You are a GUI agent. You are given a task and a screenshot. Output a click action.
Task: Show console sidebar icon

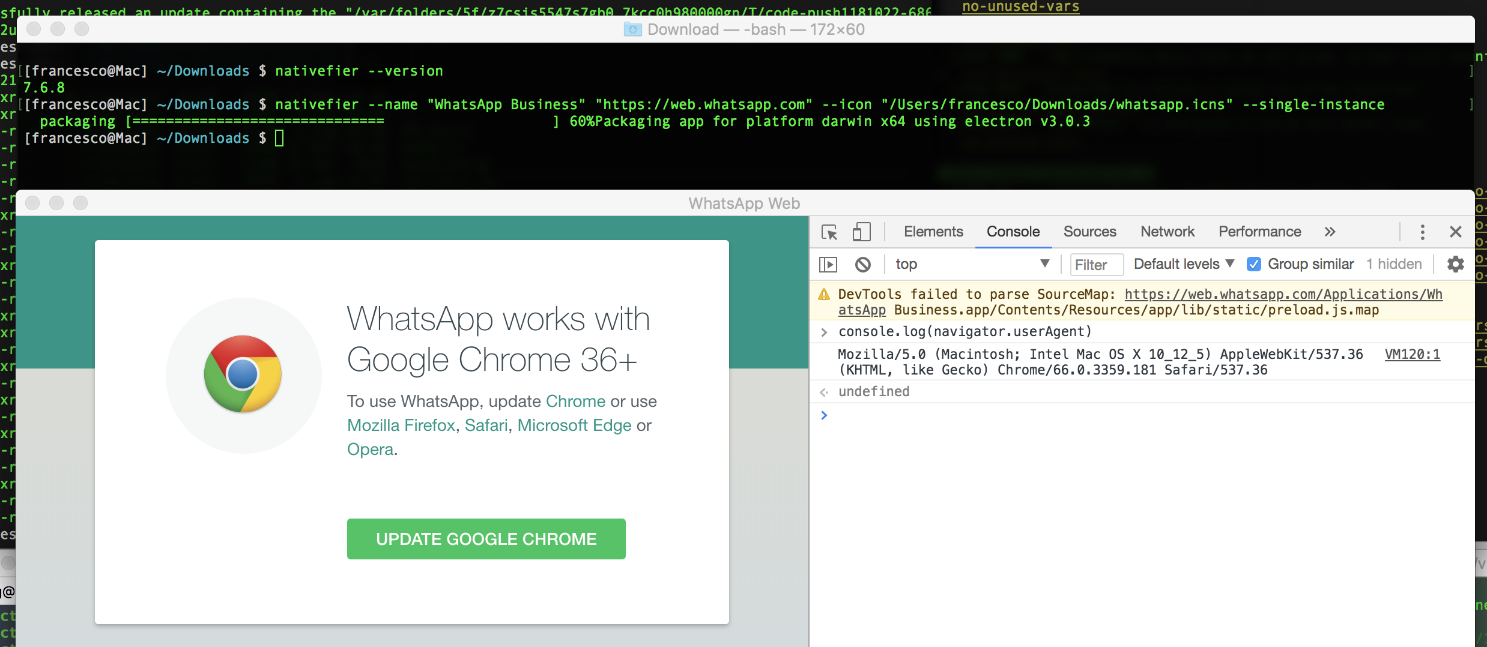pos(828,264)
